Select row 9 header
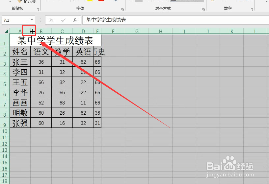 point(5,123)
